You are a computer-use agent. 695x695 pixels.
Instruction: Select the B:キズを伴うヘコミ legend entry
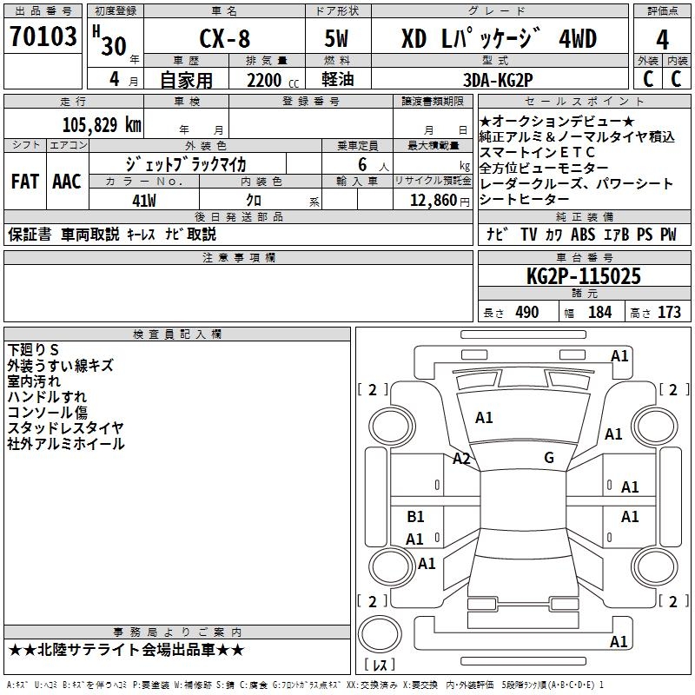click(x=95, y=685)
